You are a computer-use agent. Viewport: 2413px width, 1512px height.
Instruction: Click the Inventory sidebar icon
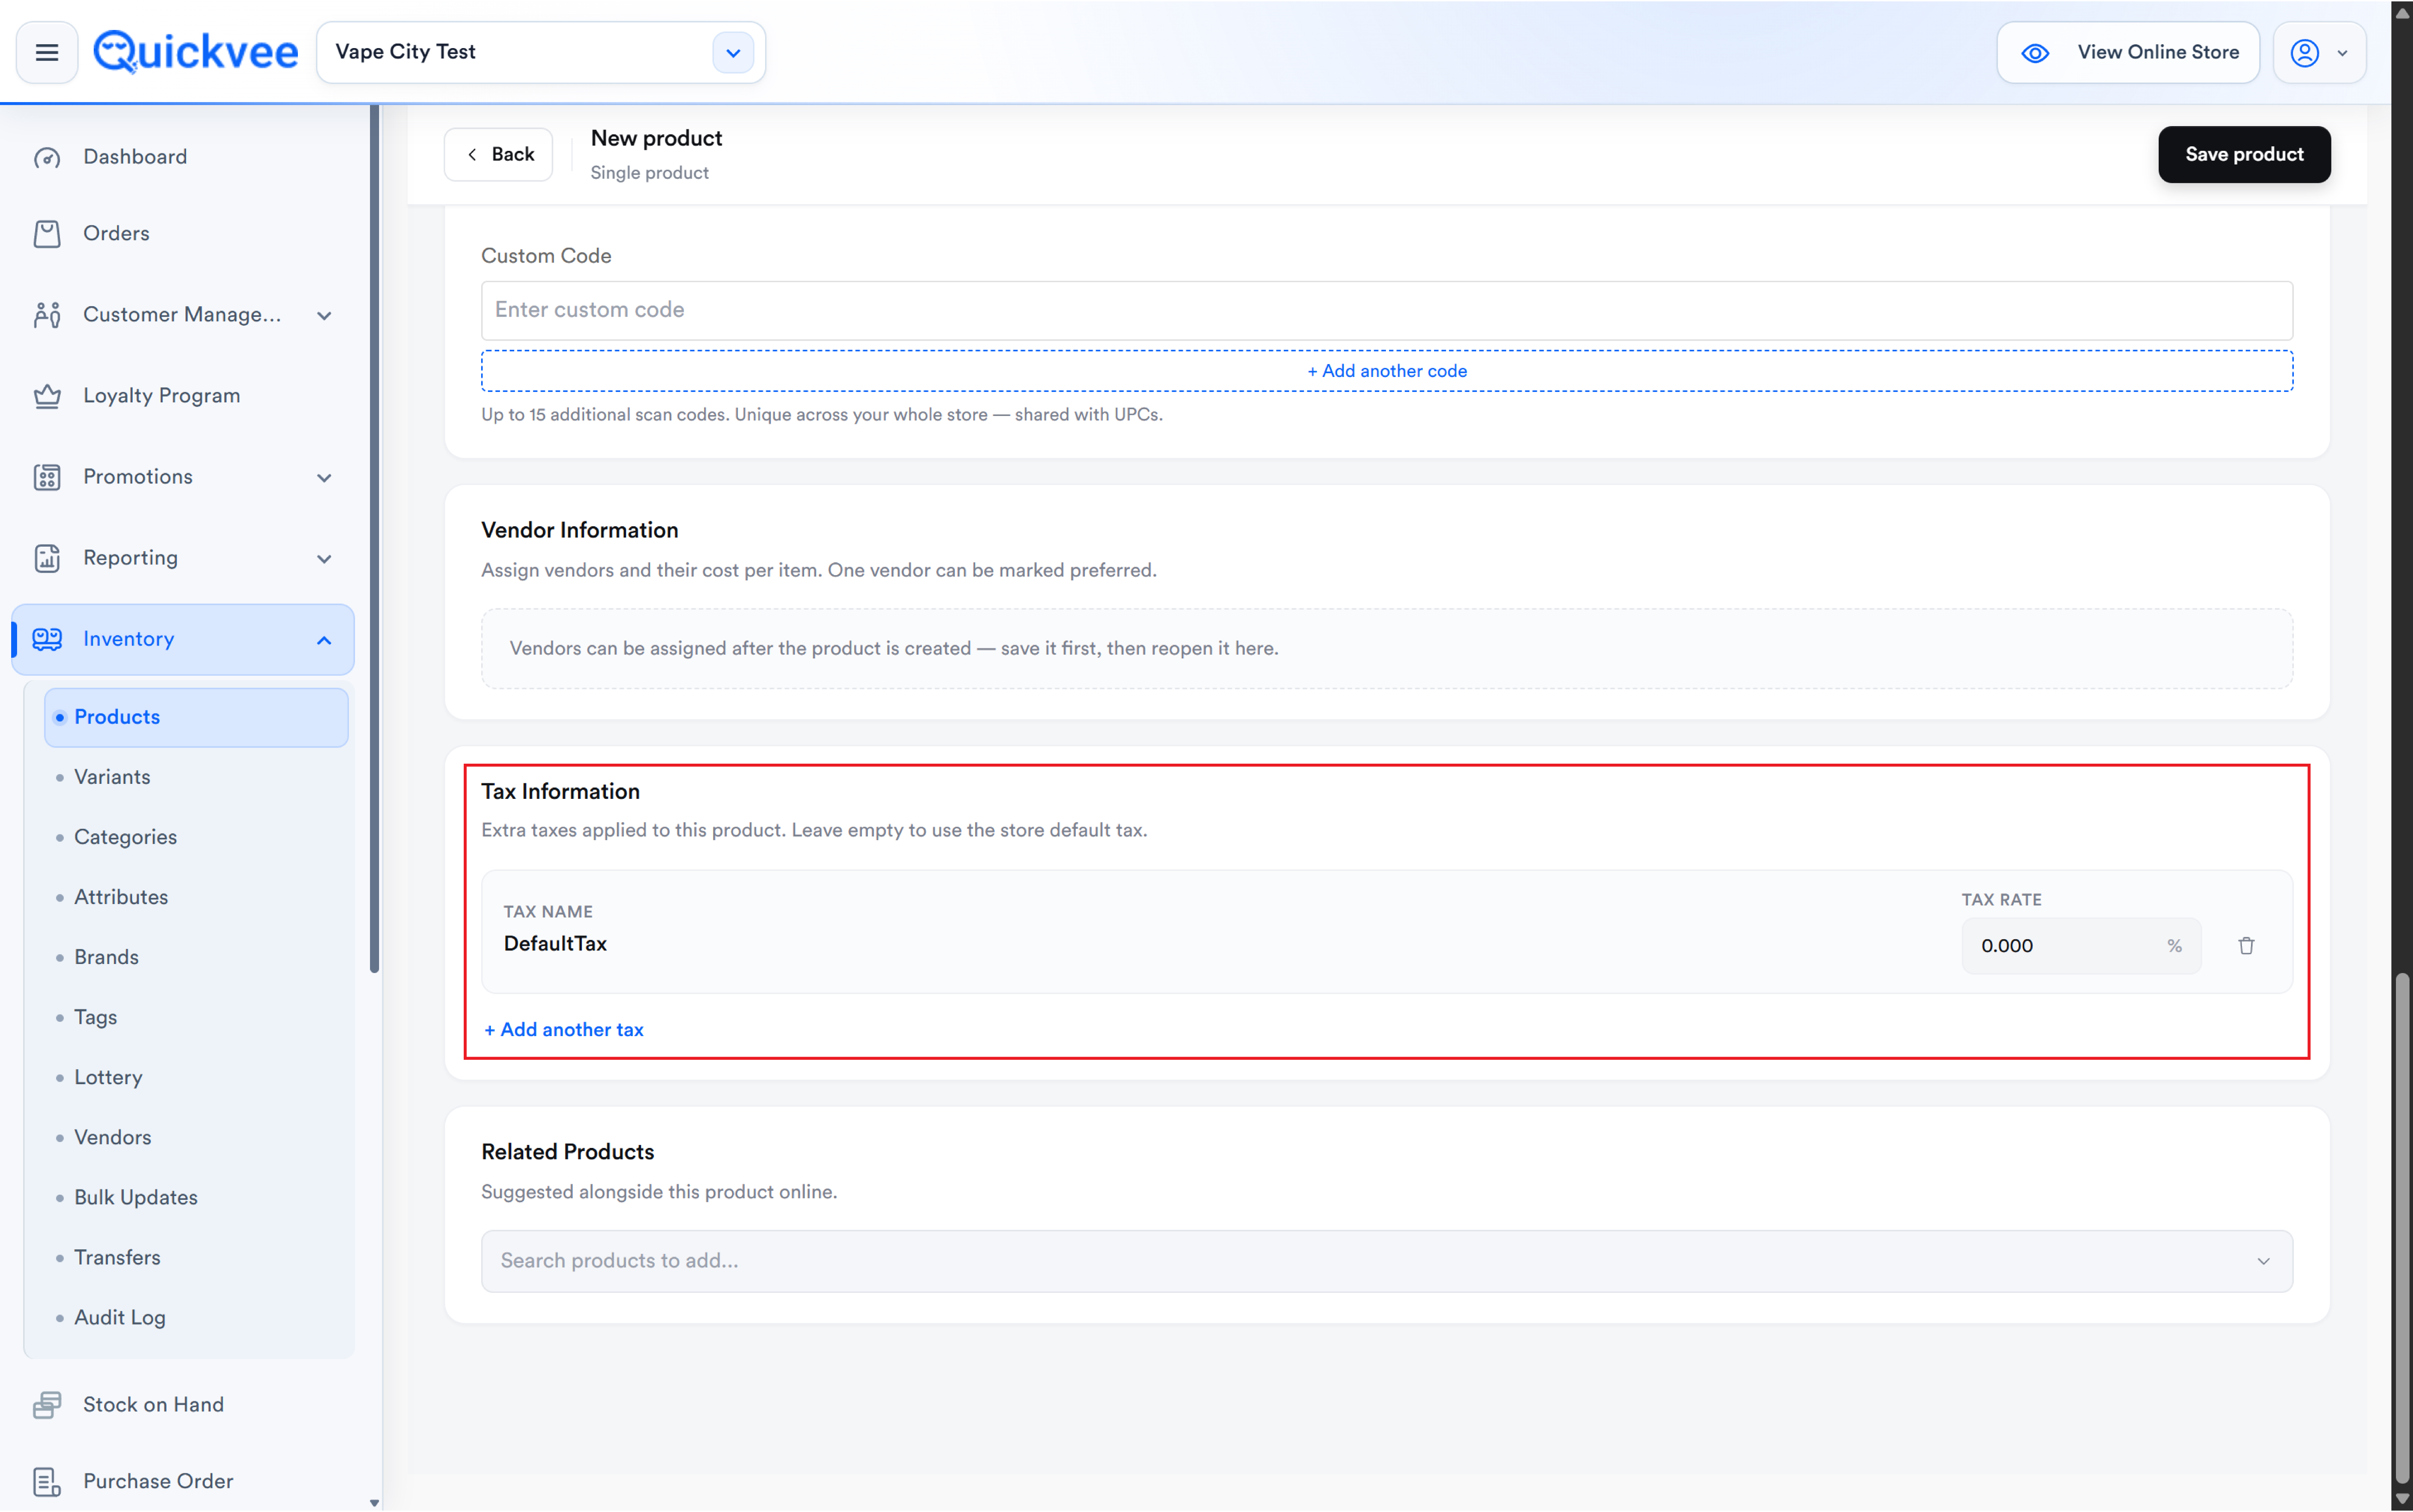click(x=47, y=639)
